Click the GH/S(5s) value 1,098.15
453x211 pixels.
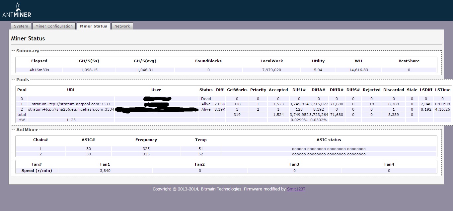pos(89,70)
